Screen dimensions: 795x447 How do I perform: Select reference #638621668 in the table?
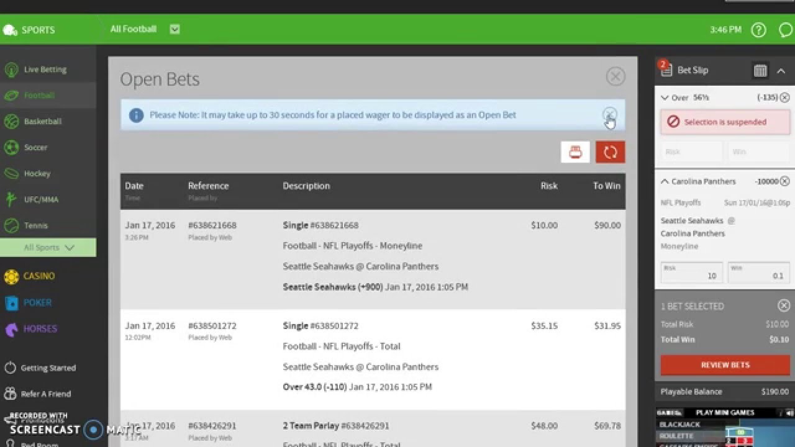212,225
